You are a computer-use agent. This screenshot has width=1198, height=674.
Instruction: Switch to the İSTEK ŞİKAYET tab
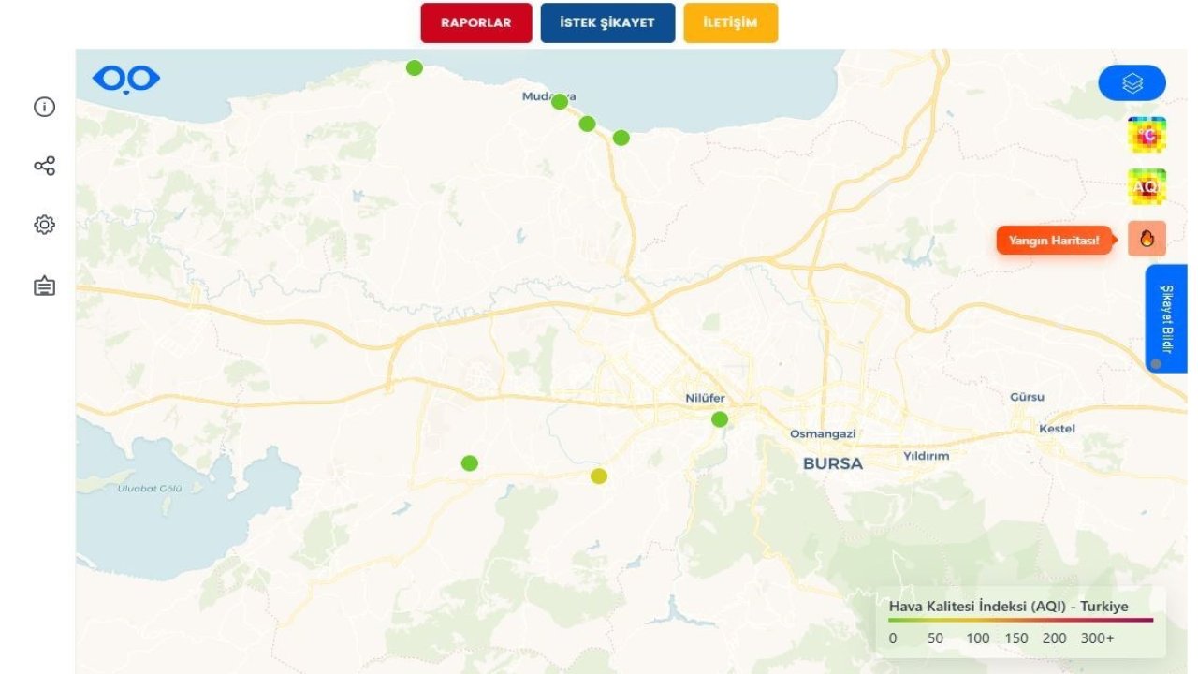[x=606, y=23]
